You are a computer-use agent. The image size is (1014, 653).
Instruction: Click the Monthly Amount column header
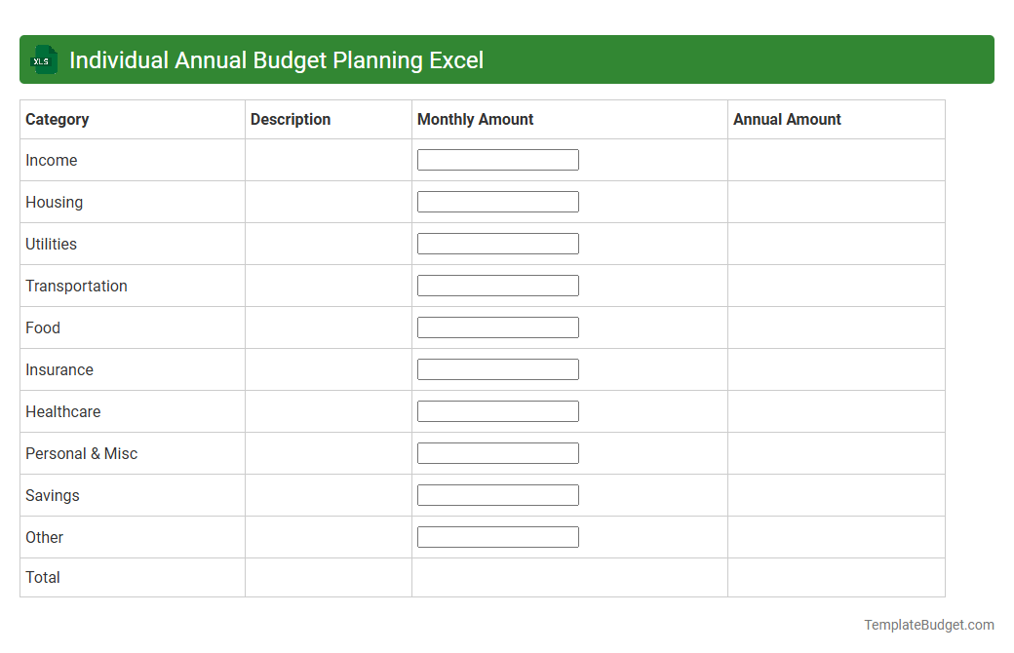pyautogui.click(x=475, y=119)
